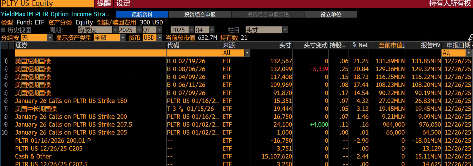Click the 创建/赎回费用 label
473x166 pixels.
[x=116, y=22]
